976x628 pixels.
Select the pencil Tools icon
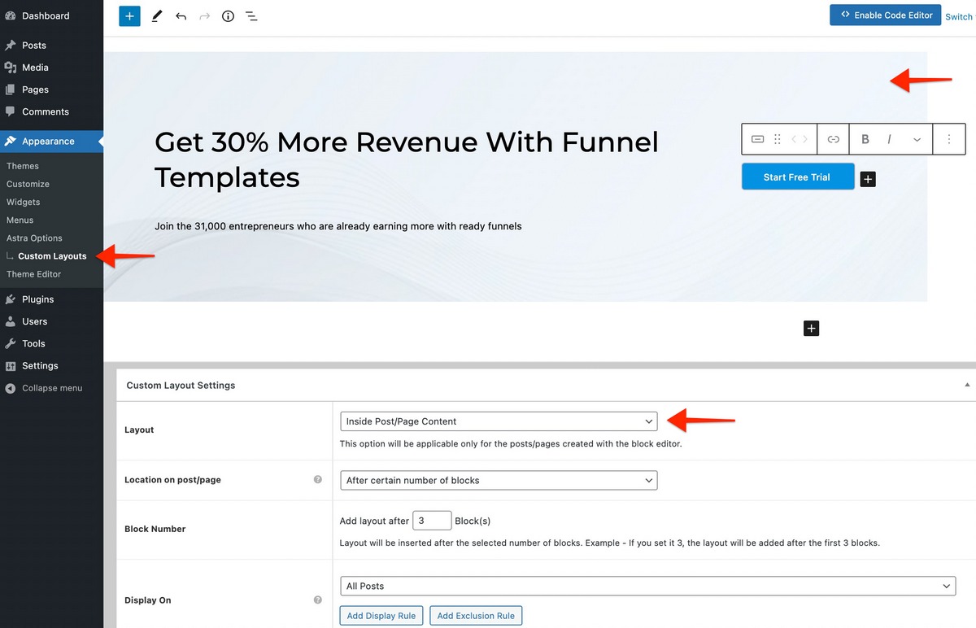click(x=156, y=15)
